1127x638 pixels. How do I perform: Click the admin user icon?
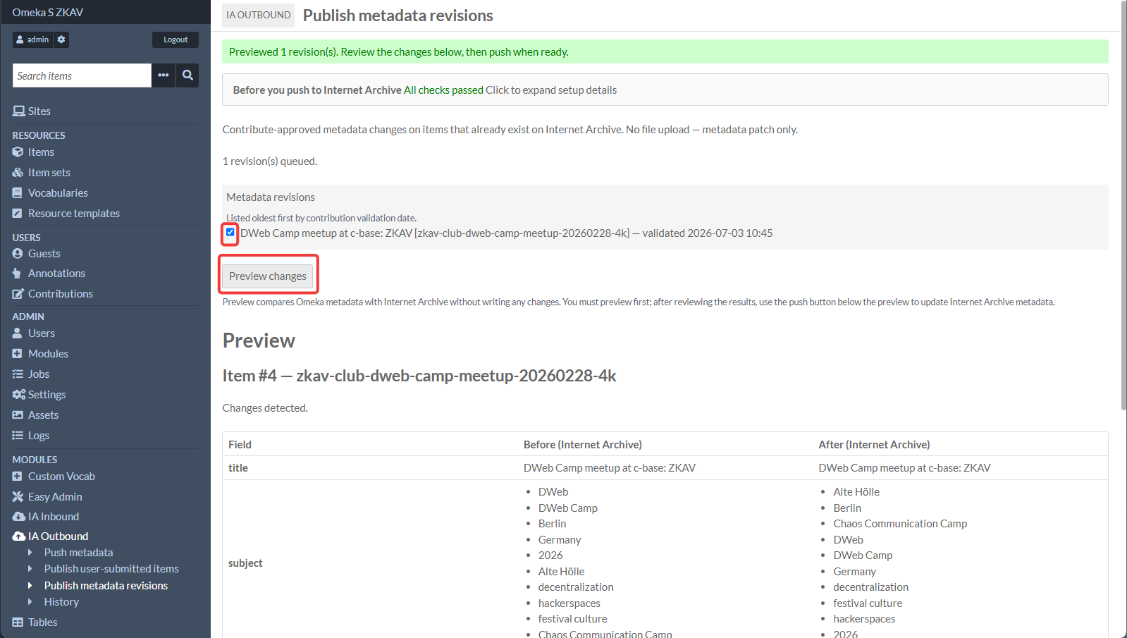(x=20, y=39)
